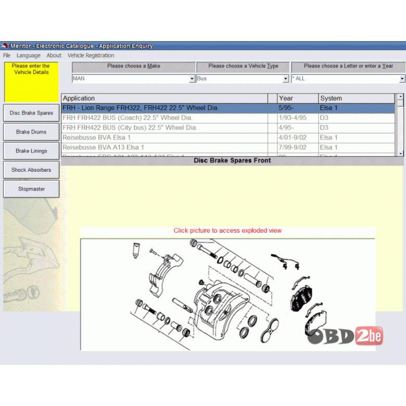The width and height of the screenshot is (406, 406).
Task: Expand the Make dropdown showing MAN
Action: [x=192, y=79]
